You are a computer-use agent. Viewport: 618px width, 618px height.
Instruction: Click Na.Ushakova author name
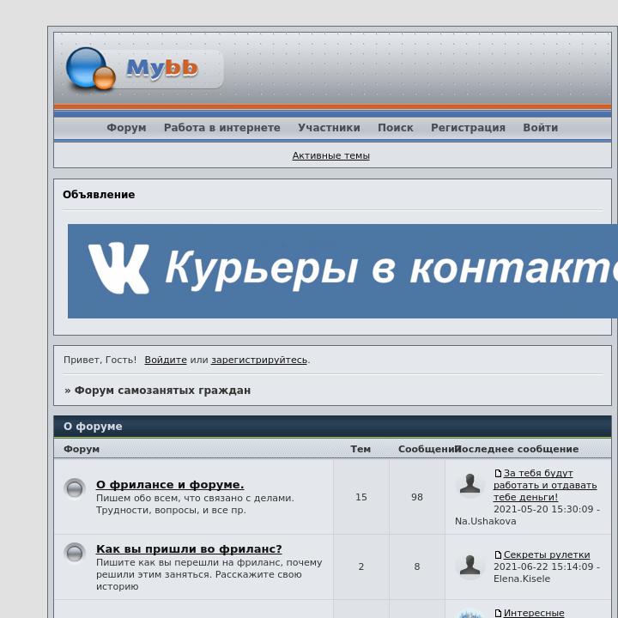point(486,521)
